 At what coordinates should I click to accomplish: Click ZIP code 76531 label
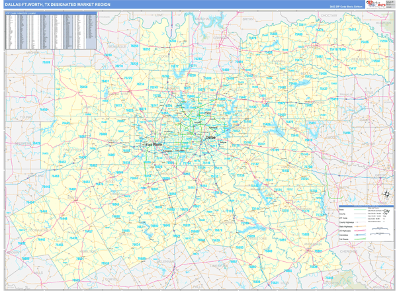(x=80, y=259)
